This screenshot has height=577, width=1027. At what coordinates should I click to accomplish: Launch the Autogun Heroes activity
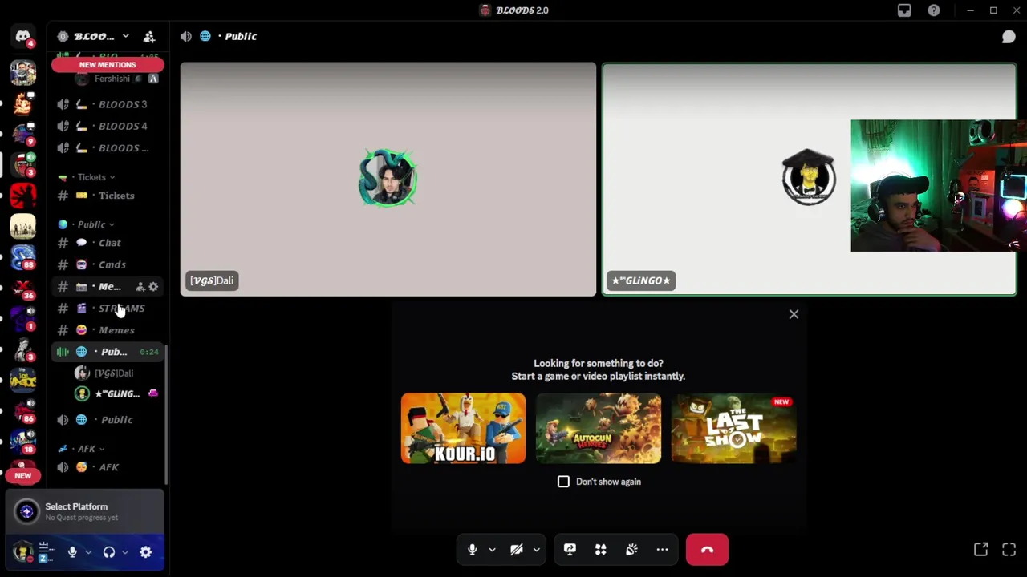[599, 428]
